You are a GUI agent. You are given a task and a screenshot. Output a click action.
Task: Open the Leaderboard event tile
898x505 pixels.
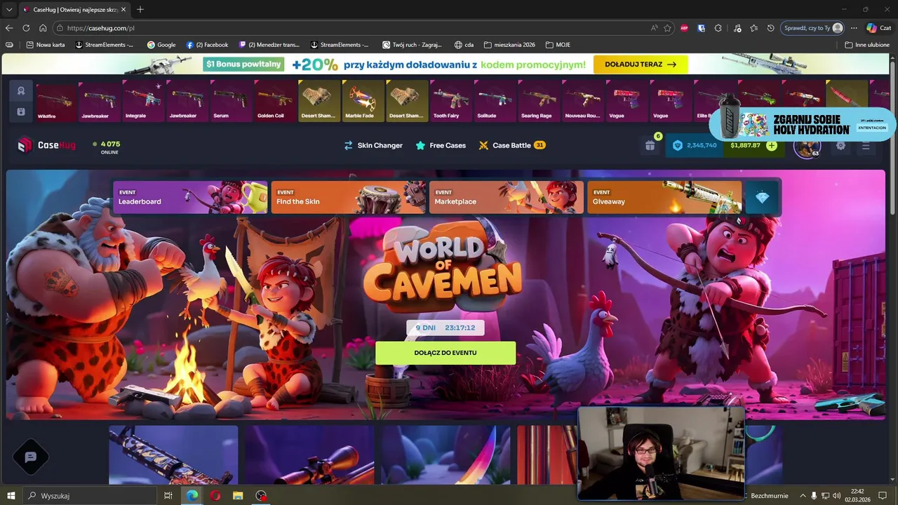pyautogui.click(x=190, y=197)
